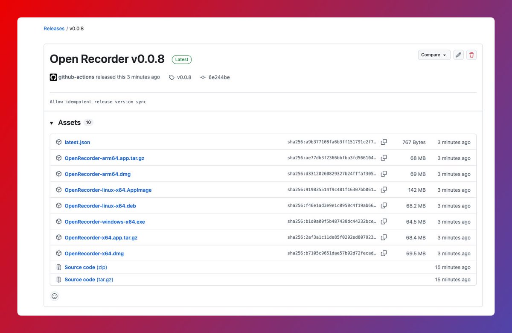Download OpenRecorder-x64.app.tar.gz
Screen dimensions: 512x333
click(x=101, y=237)
